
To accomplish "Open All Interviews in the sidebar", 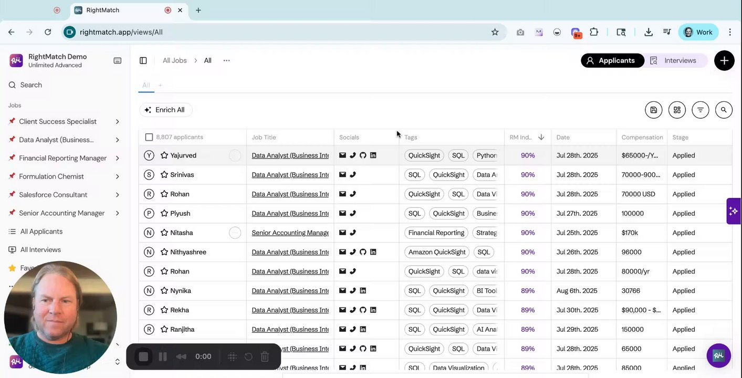I will point(40,250).
